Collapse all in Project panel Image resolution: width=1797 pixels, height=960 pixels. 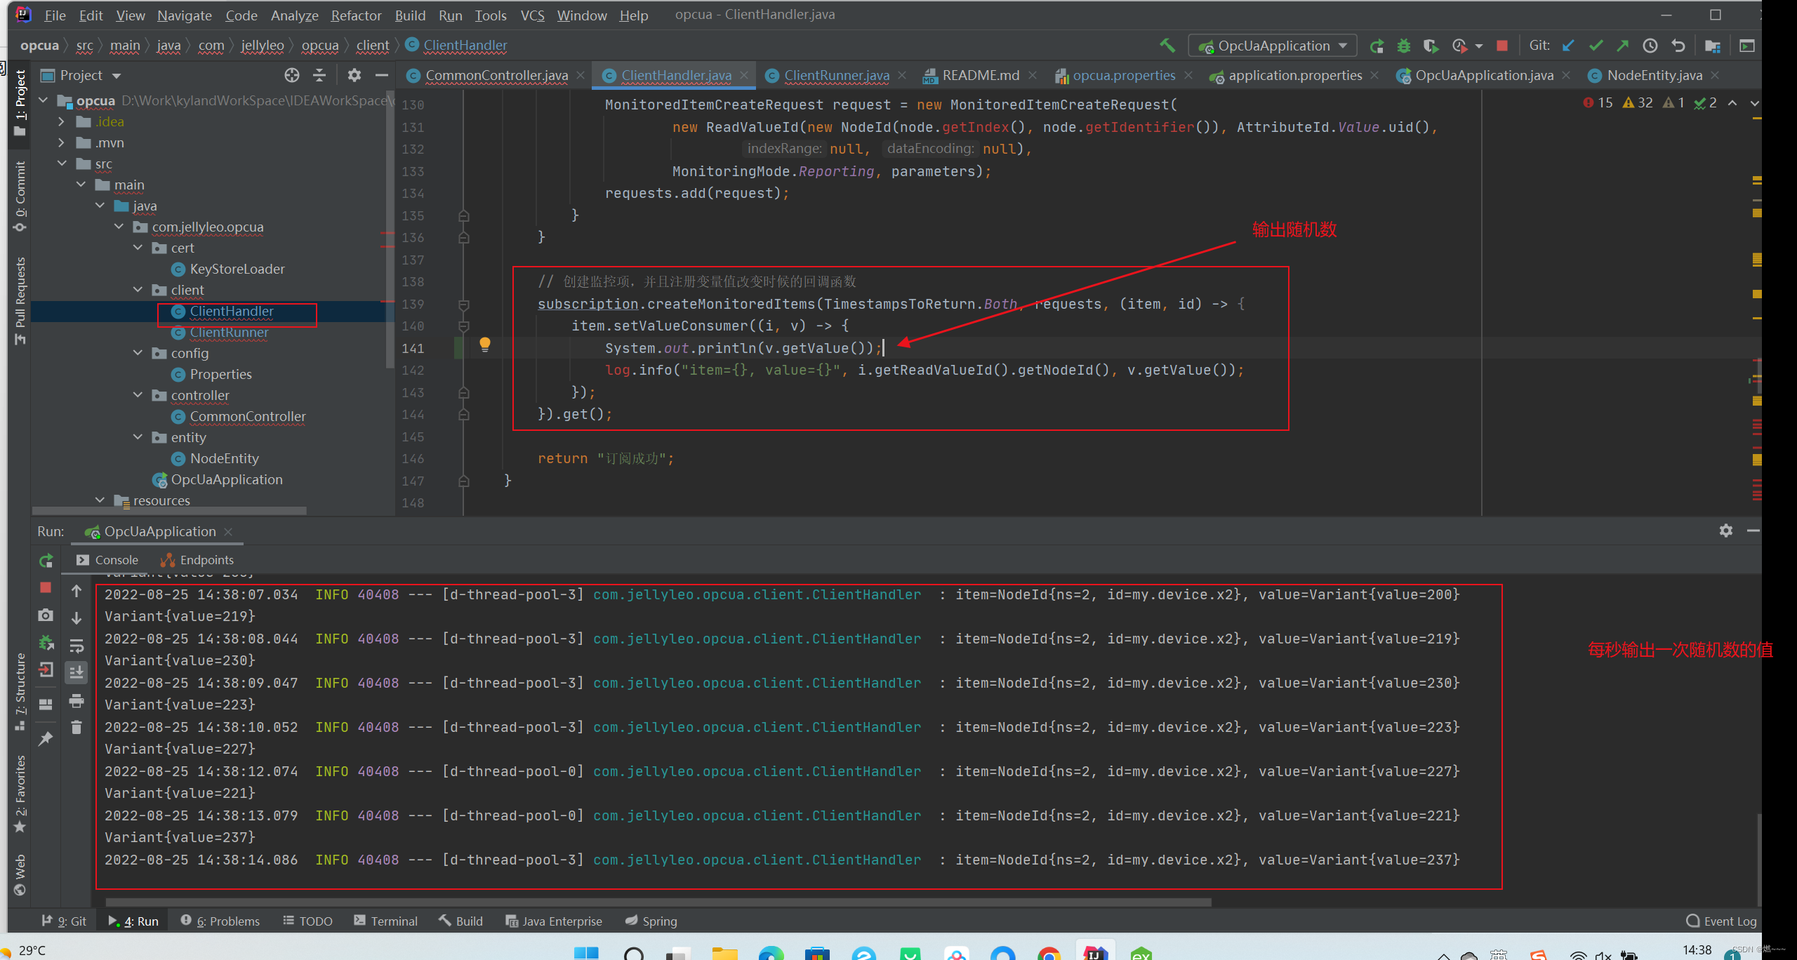tap(319, 75)
